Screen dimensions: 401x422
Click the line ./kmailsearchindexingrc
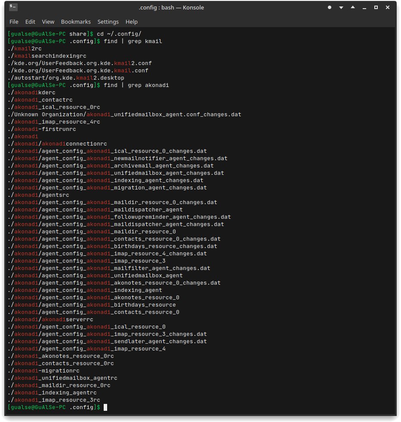click(x=47, y=56)
